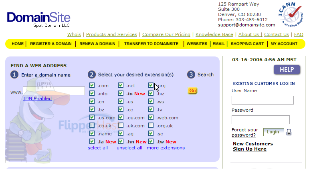The height and width of the screenshot is (169, 311).
Task: Open the EMAIL menu item
Action: tap(218, 44)
